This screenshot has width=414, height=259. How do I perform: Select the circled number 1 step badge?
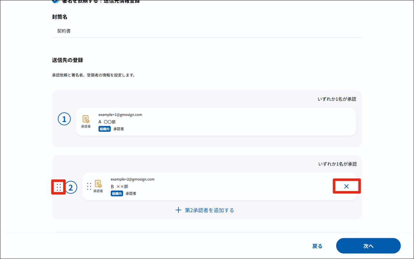click(64, 119)
